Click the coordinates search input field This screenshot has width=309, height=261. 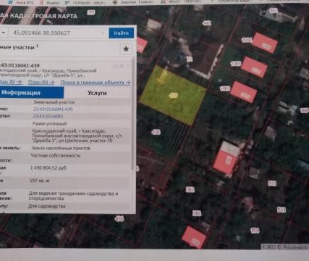[58, 33]
